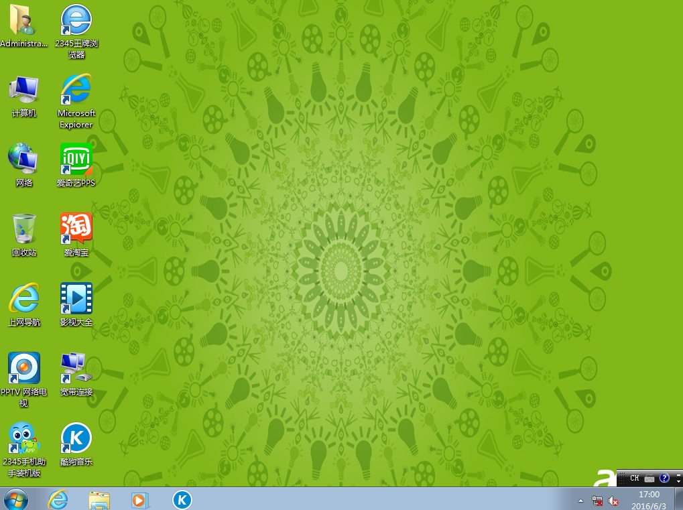
Task: Select the 爱奇艺PPS desktop shortcut
Action: (x=76, y=166)
